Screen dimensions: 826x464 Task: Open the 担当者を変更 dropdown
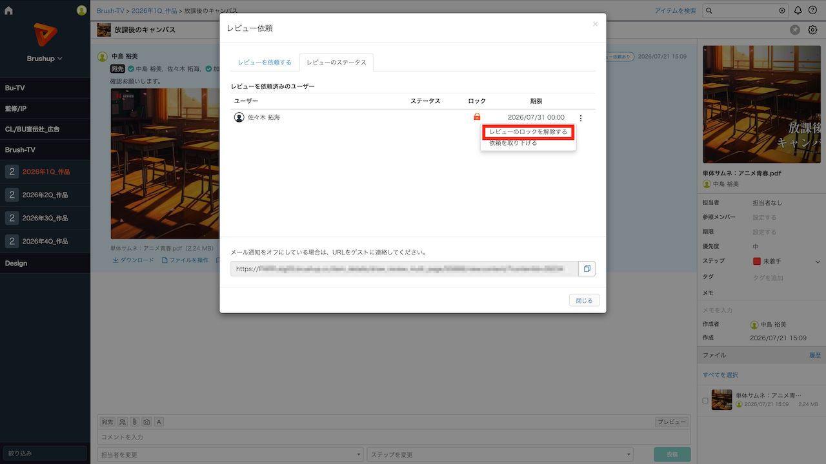230,454
